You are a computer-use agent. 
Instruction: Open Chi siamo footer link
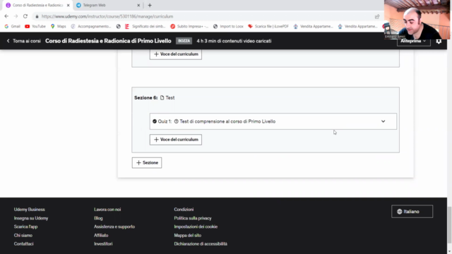pos(23,235)
